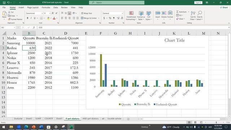
Task: Apply the red Font Color
Action: click(54, 18)
